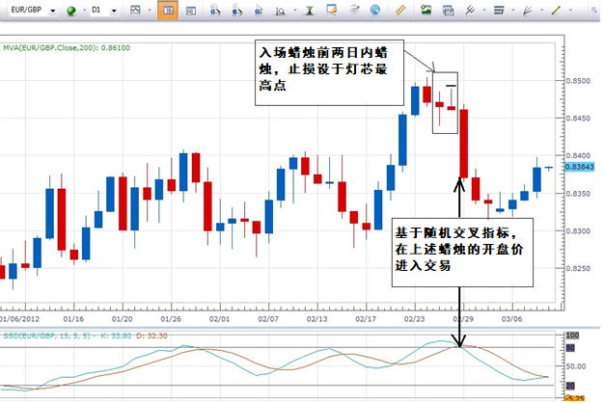Select the green trend line tool
Image resolution: width=604 pixels, height=403 pixels.
coord(556,11)
